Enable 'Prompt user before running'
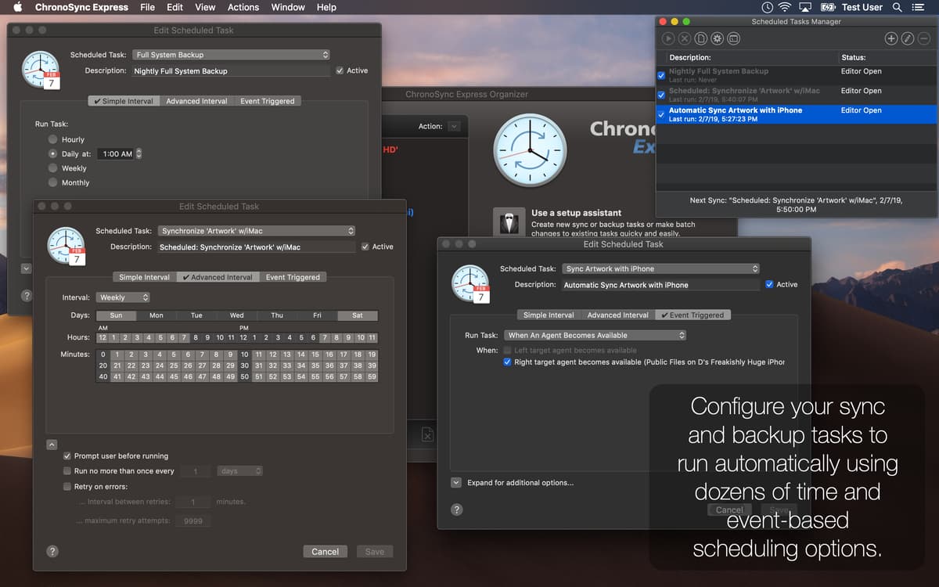Viewport: 939px width, 587px height. click(x=67, y=456)
